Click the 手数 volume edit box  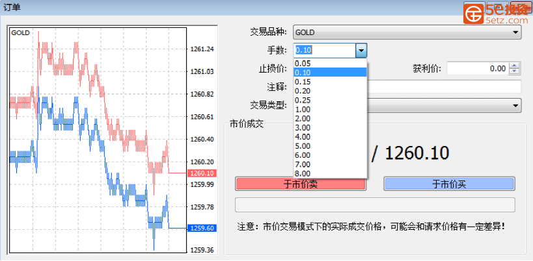tap(324, 51)
